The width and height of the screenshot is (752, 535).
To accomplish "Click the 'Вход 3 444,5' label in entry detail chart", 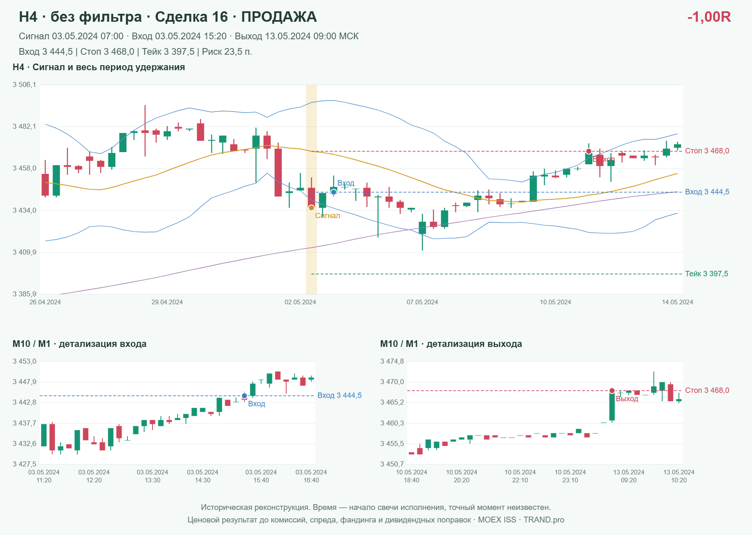I will [x=340, y=395].
